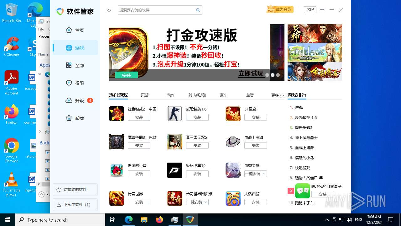Open the top 灭神 promo thumbnail
The image size is (401, 226).
315,34
